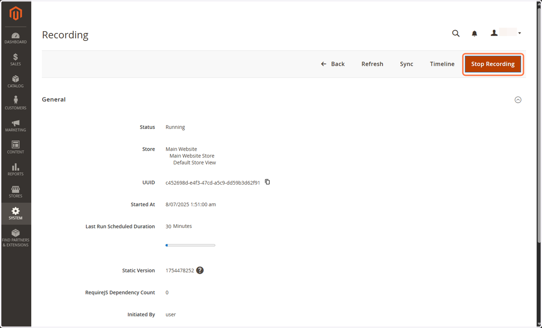Click the Started At date value

tap(191, 204)
